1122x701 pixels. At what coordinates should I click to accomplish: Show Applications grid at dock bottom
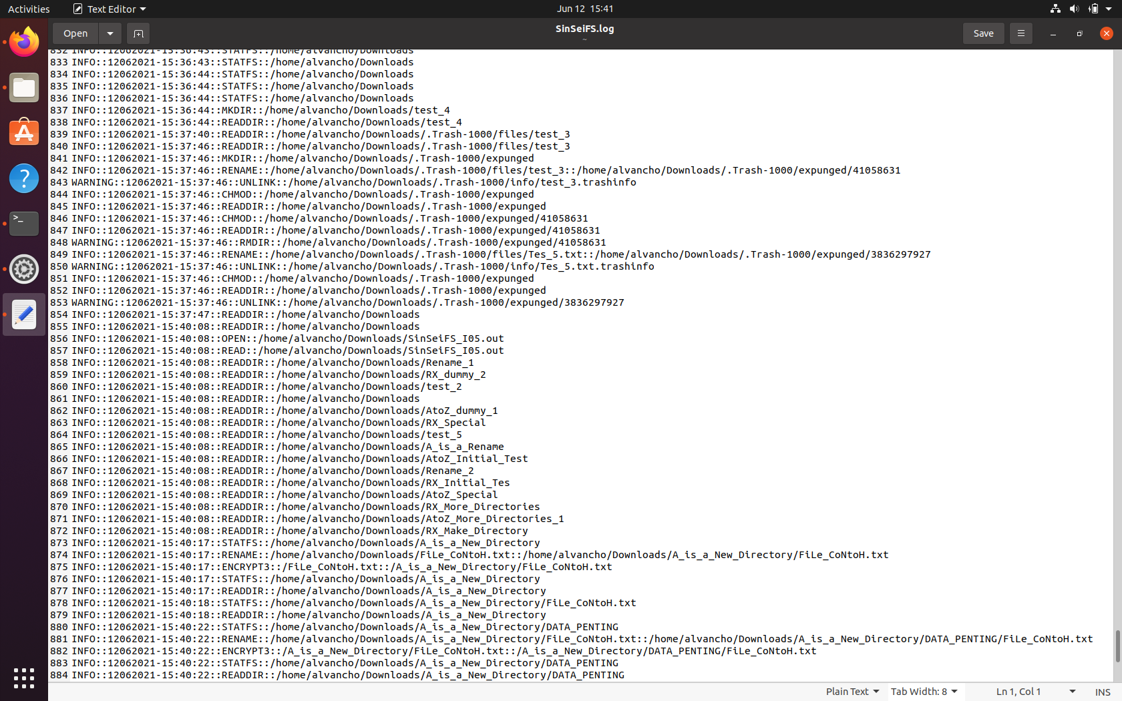23,678
